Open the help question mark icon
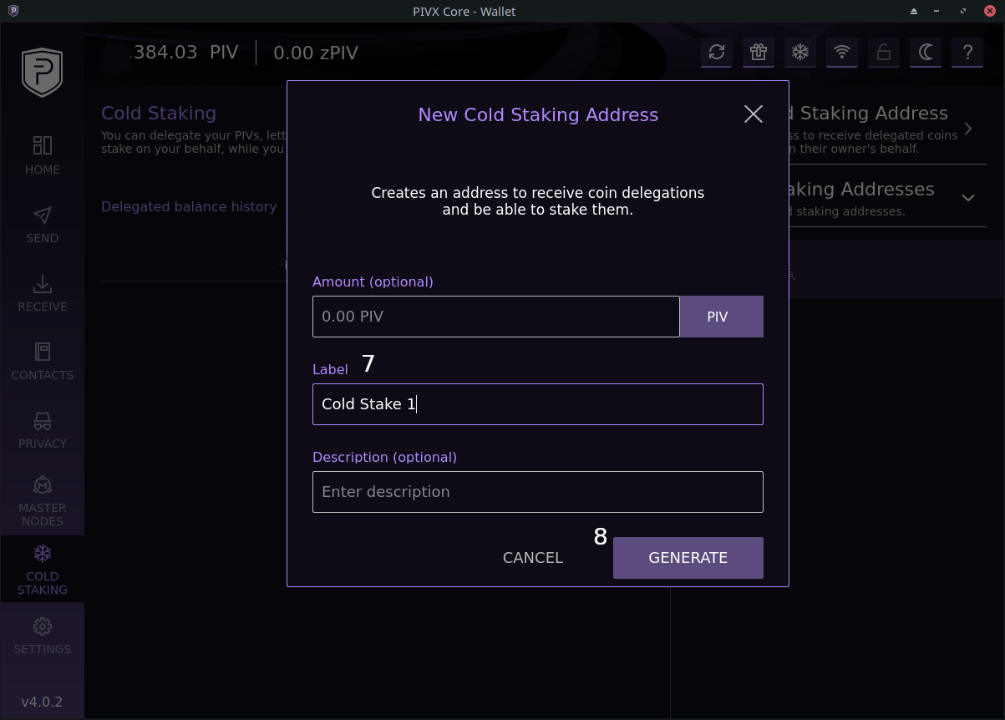The image size is (1005, 720). [x=967, y=53]
